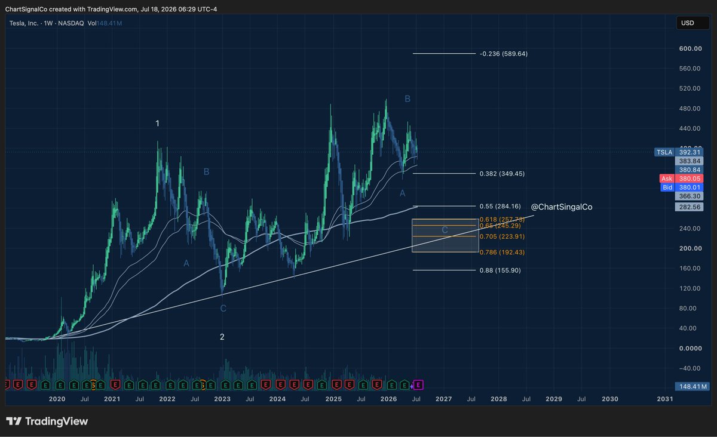
Task: Click the yellow-bordered Fibonacci target zone box
Action: click(445, 235)
